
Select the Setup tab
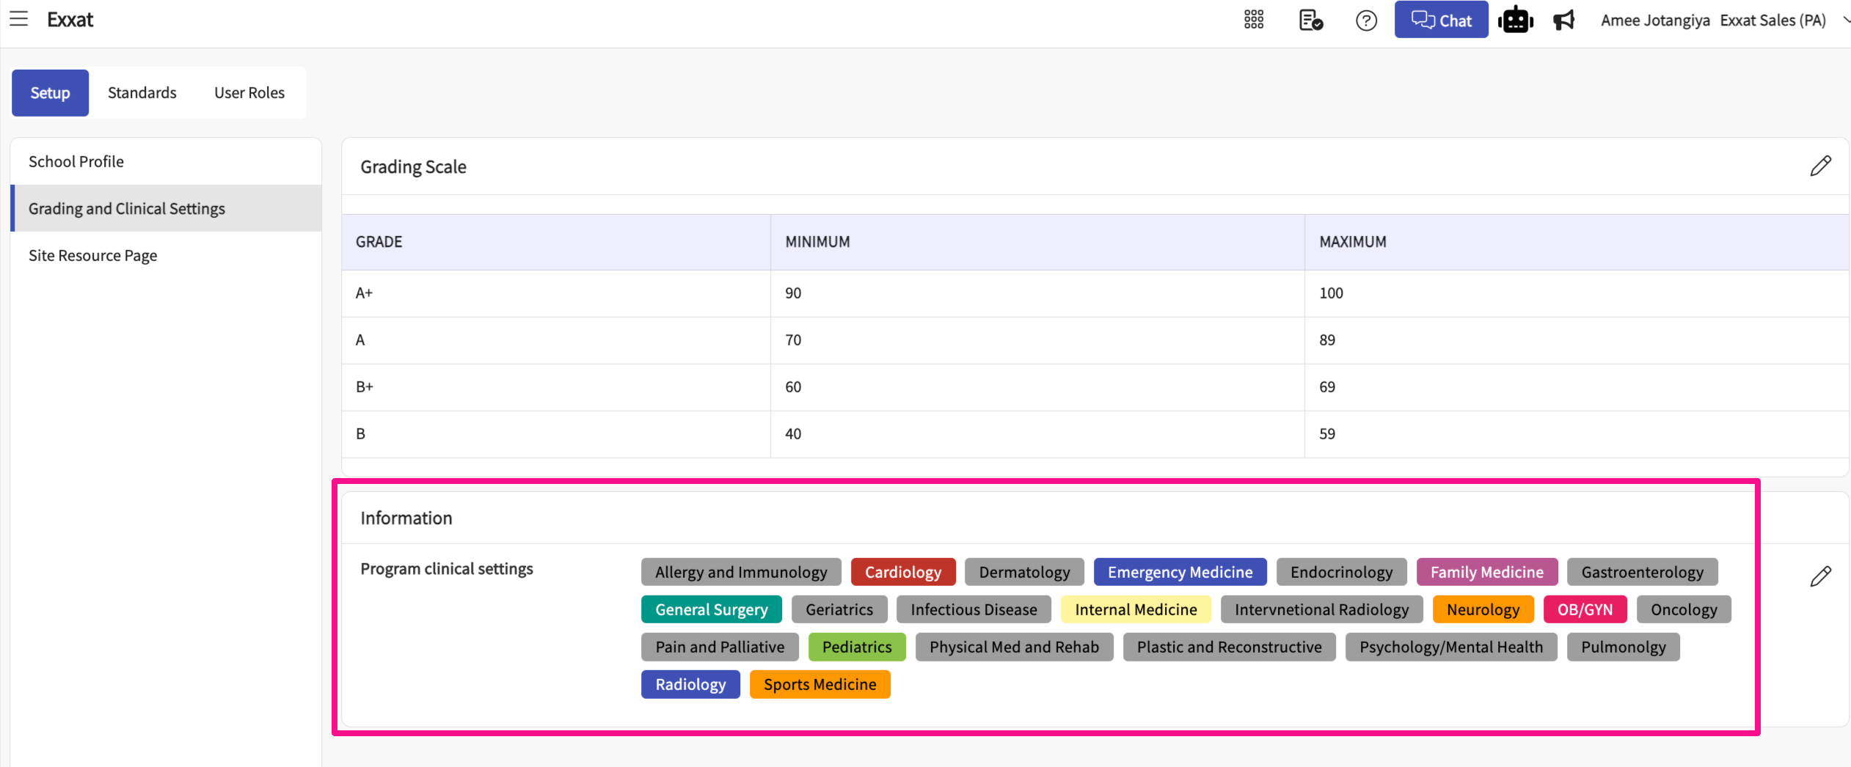[x=50, y=93]
